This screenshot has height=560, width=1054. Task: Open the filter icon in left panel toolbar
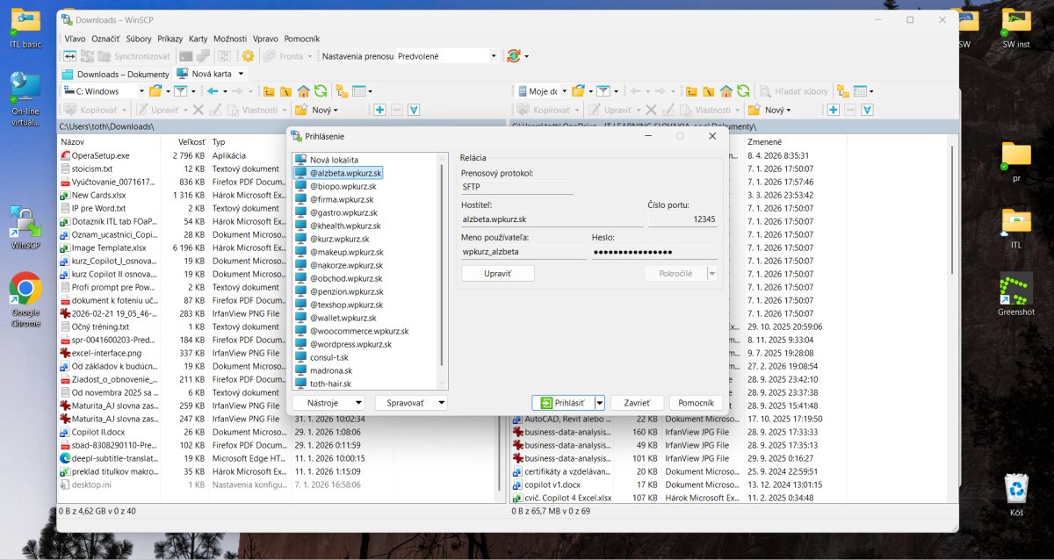point(180,91)
